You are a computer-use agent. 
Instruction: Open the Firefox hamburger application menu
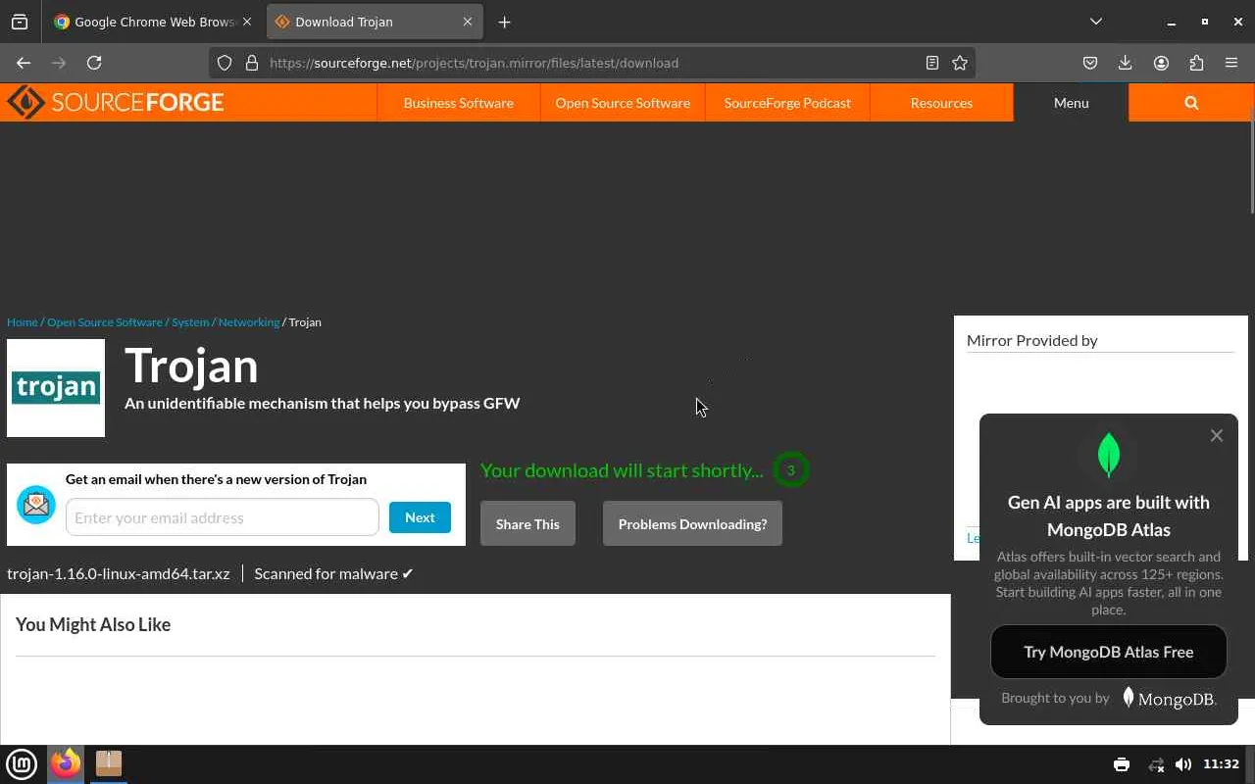tap(1231, 63)
